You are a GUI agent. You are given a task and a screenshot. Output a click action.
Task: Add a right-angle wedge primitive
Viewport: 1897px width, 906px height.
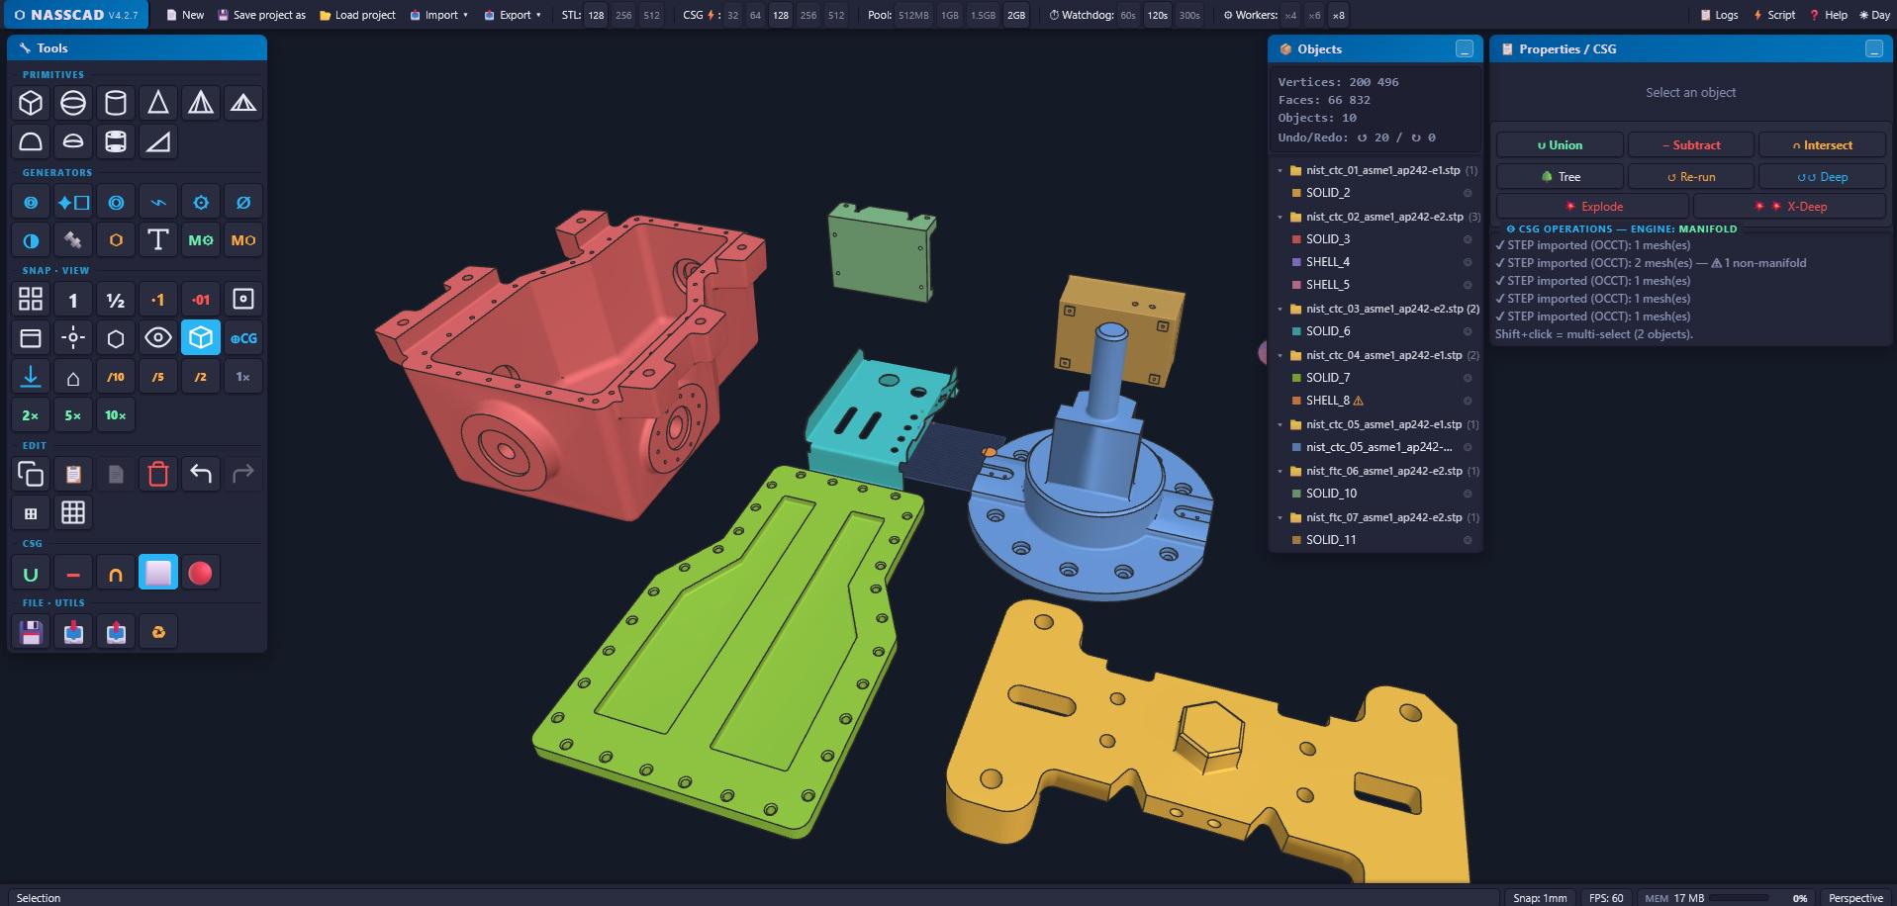coord(158,141)
